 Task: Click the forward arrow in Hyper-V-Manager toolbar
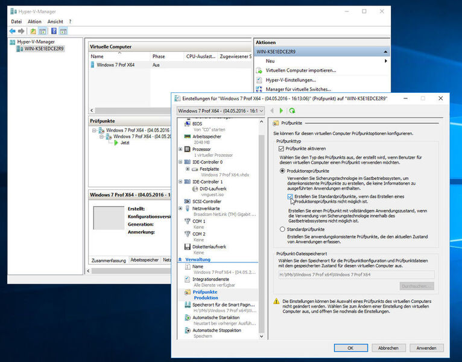click(x=21, y=31)
